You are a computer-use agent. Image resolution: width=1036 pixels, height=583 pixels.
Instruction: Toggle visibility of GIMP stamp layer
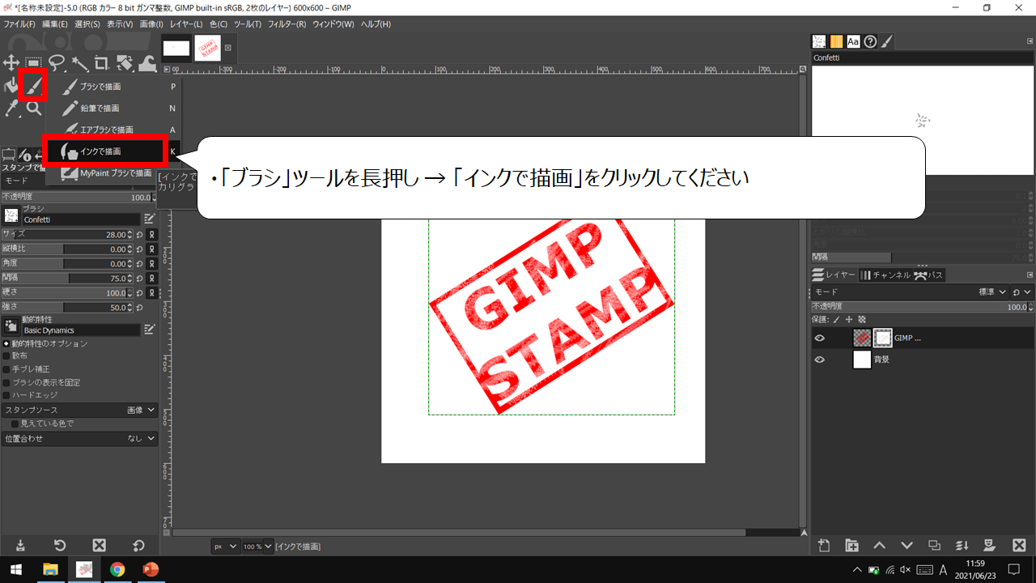pyautogui.click(x=820, y=338)
